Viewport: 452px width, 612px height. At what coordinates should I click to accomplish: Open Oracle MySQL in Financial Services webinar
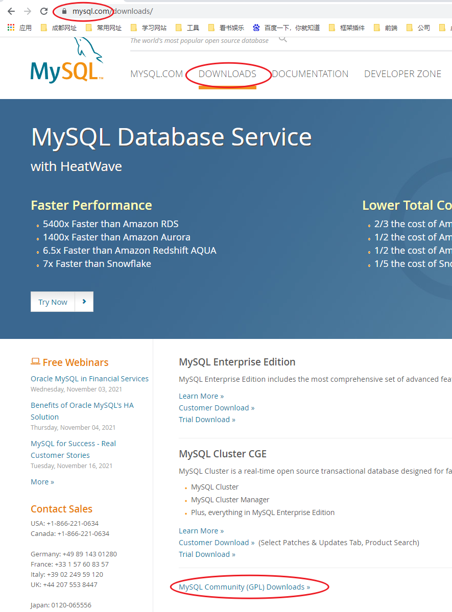(89, 379)
